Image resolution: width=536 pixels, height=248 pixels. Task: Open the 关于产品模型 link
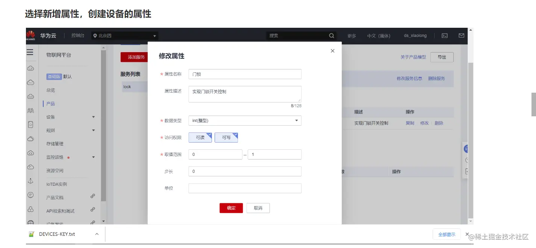(x=413, y=57)
